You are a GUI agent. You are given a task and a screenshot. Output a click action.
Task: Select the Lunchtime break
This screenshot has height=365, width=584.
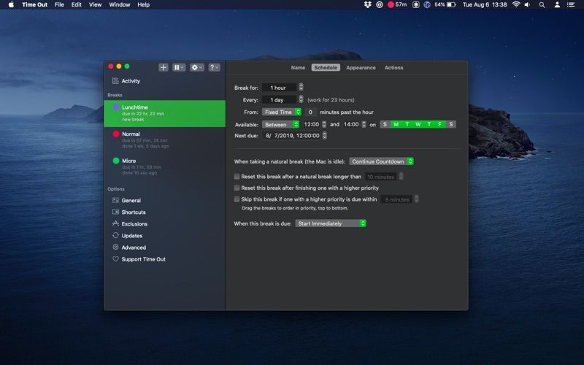click(165, 113)
